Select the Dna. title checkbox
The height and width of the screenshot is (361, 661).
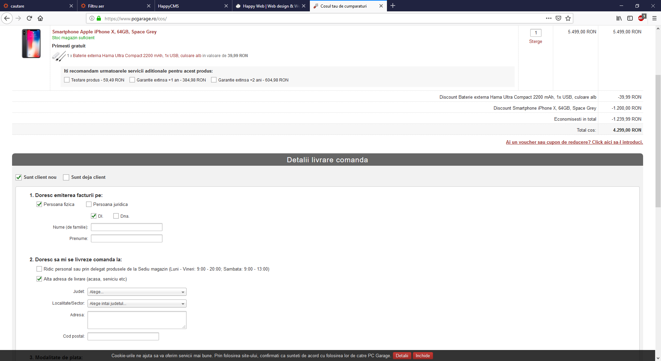click(116, 216)
